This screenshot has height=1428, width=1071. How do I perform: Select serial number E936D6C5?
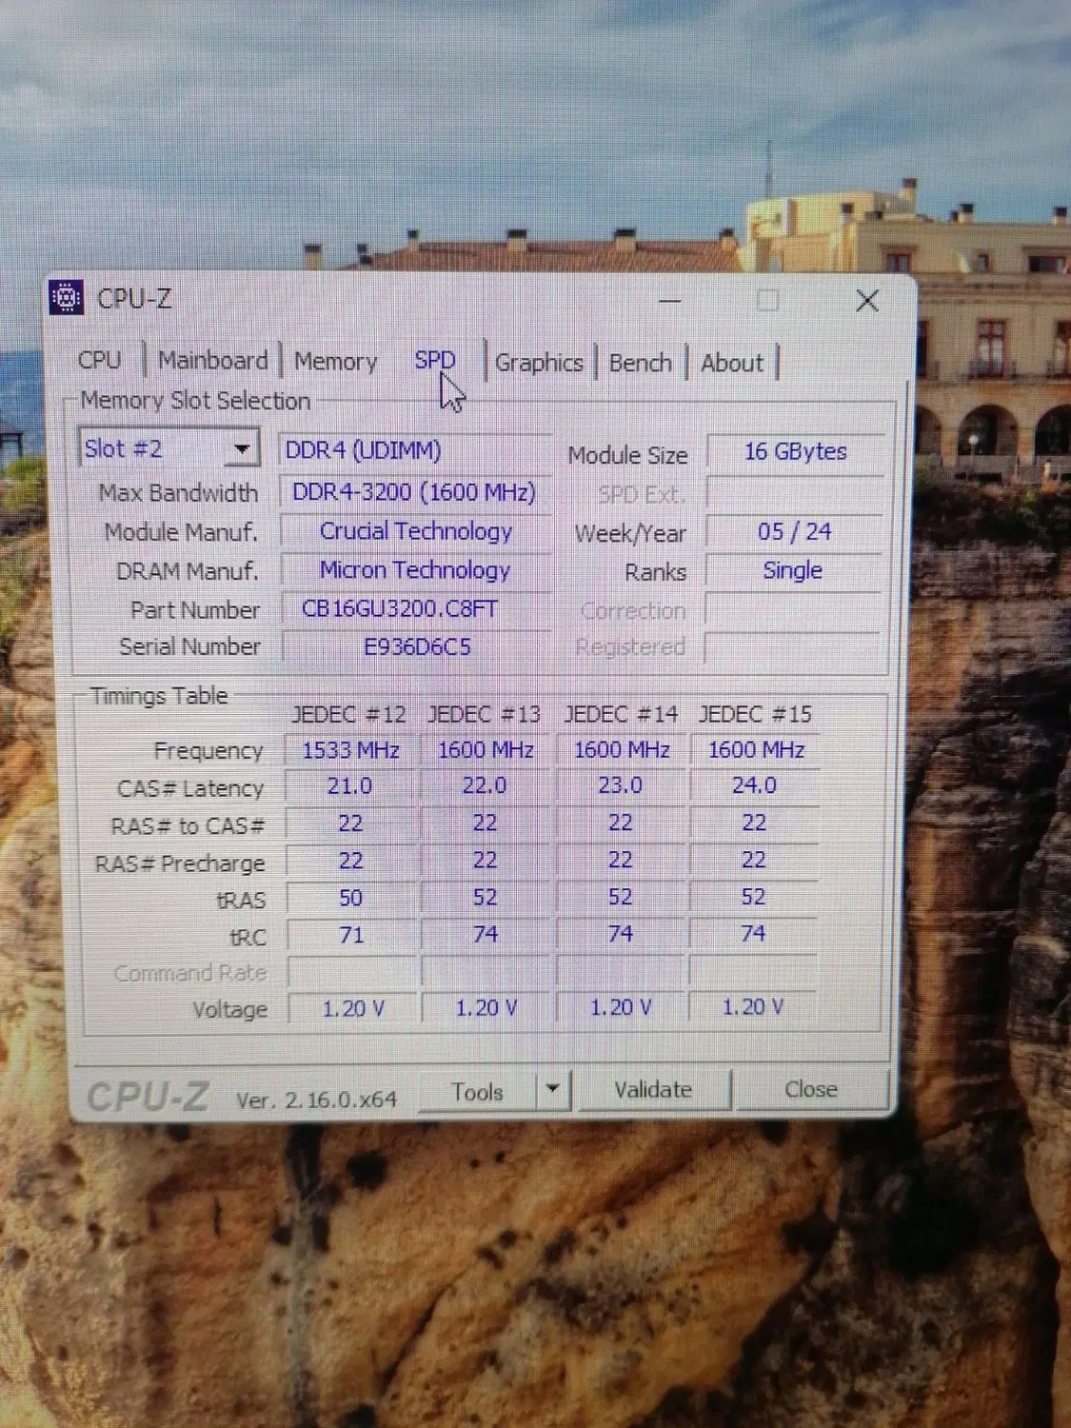(415, 647)
